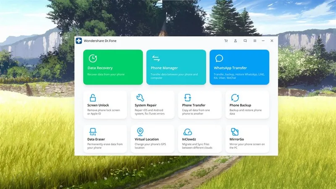Open the Data Recovery green tile
This screenshot has width=336, height=189.
coord(113,67)
